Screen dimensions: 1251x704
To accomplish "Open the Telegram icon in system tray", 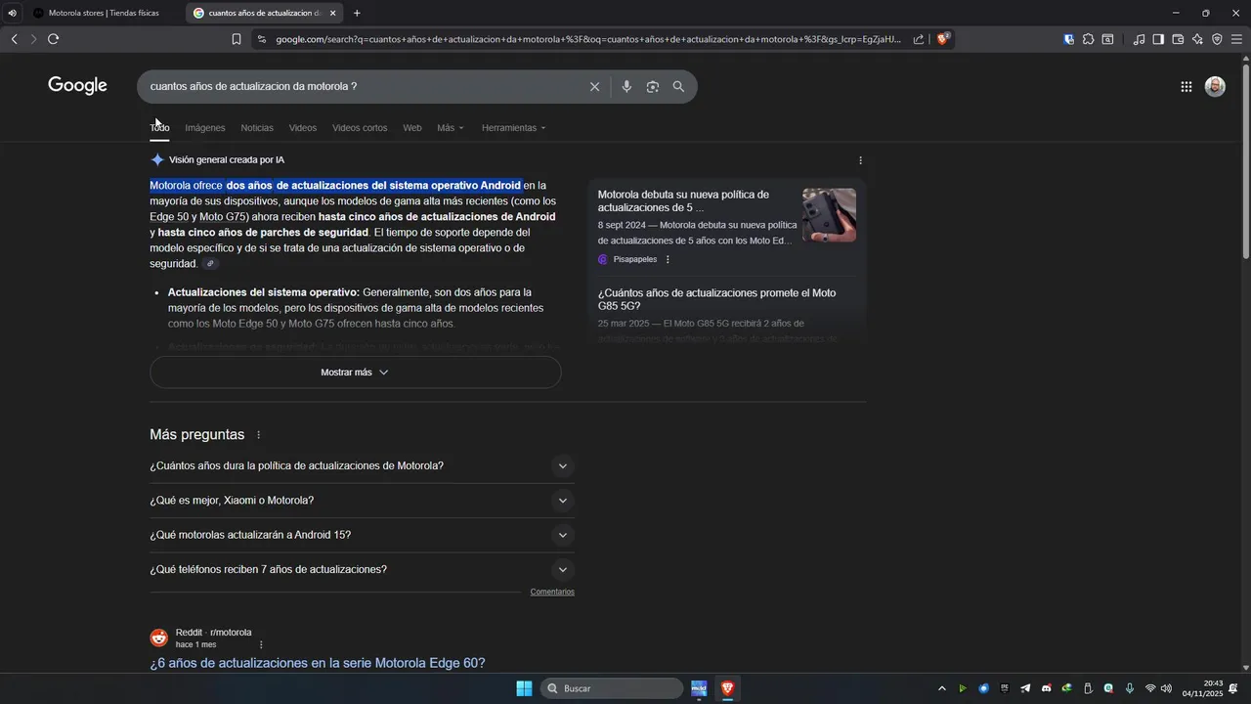I will coord(1025,688).
